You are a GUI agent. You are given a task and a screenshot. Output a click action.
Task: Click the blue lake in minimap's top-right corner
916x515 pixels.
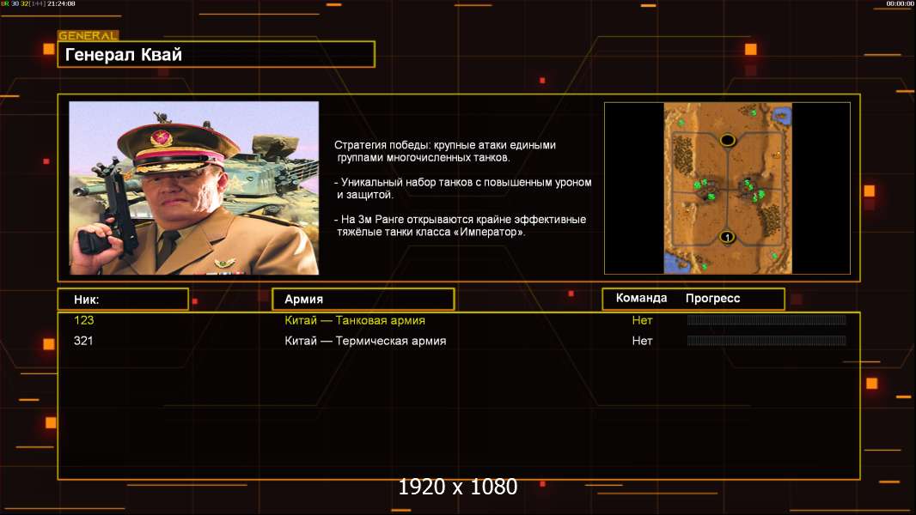780,114
